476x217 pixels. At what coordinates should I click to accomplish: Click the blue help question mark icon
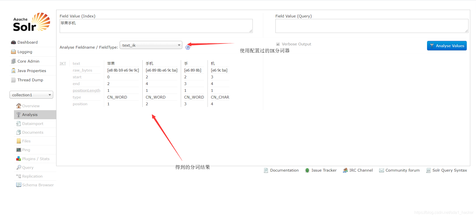188,47
